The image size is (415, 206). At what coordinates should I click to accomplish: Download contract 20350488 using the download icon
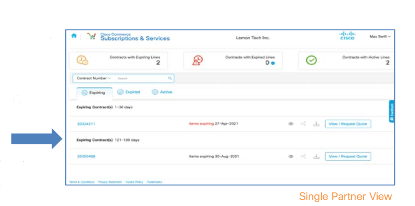click(316, 156)
